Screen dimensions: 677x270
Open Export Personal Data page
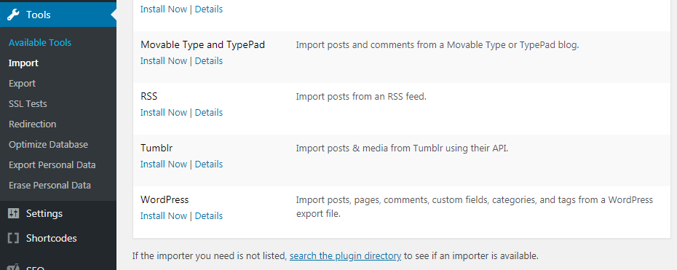click(52, 165)
